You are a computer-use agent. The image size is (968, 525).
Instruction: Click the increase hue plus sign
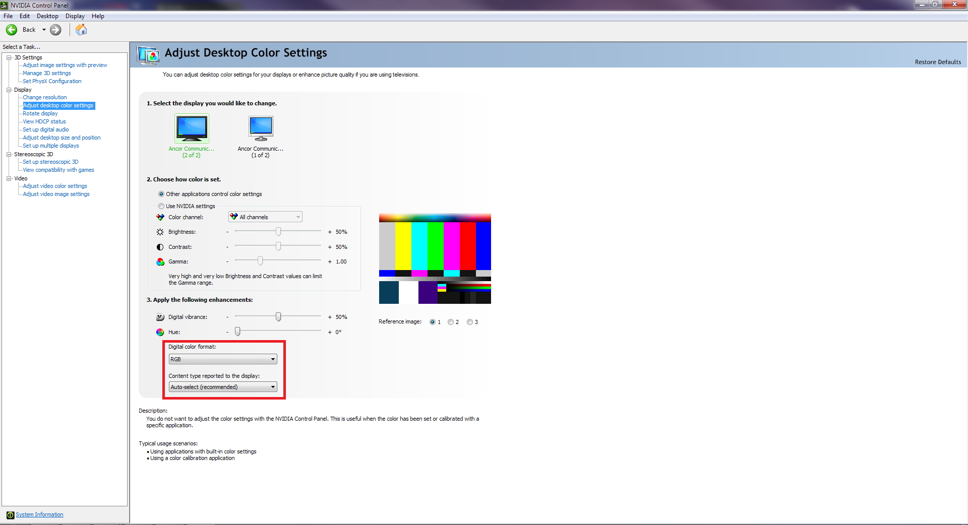(330, 332)
